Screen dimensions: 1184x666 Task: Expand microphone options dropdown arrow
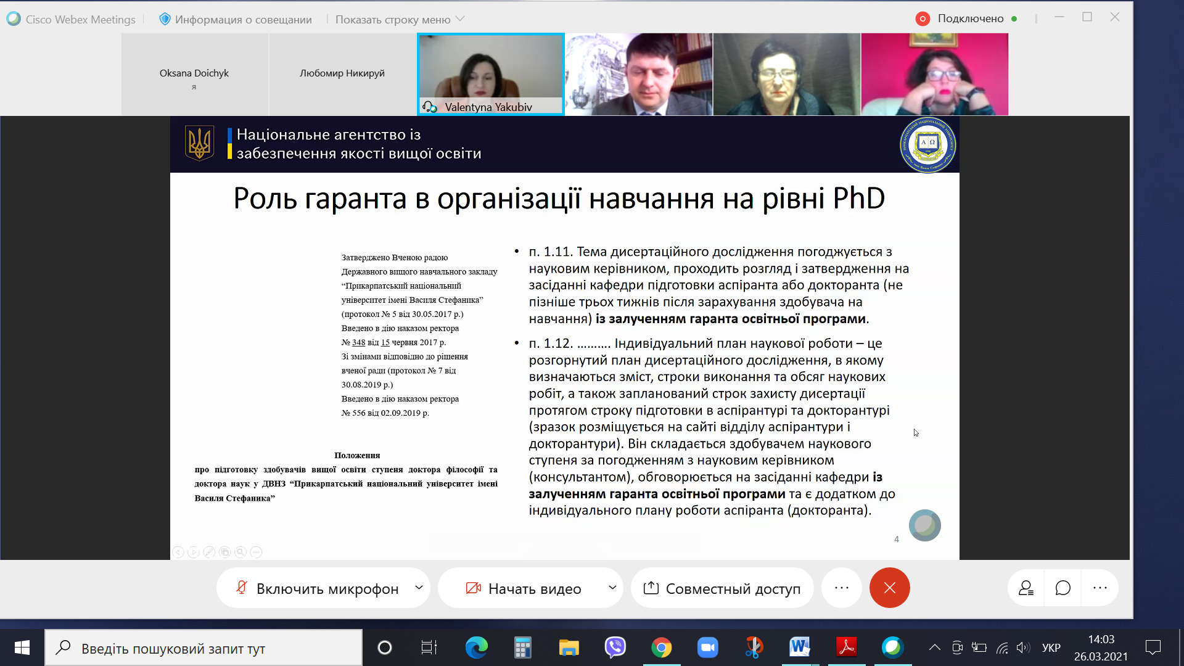(419, 588)
